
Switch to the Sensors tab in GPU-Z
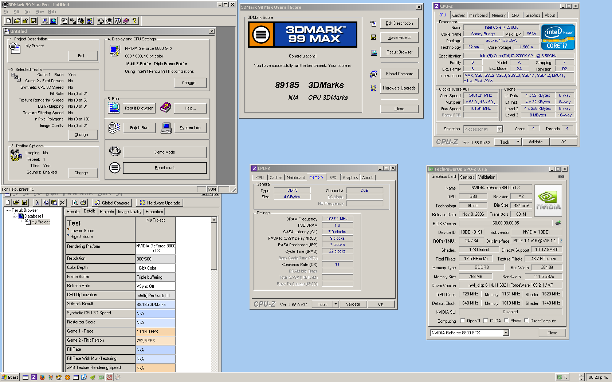[467, 177]
